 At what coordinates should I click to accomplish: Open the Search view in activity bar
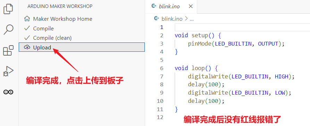pyautogui.click(x=8, y=30)
